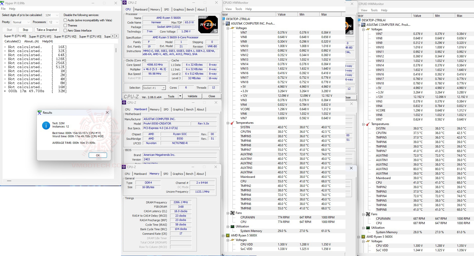Screen dimensions: 474x256
Task: Click the Fans icon in right HWMonitor
Action: coord(368,214)
